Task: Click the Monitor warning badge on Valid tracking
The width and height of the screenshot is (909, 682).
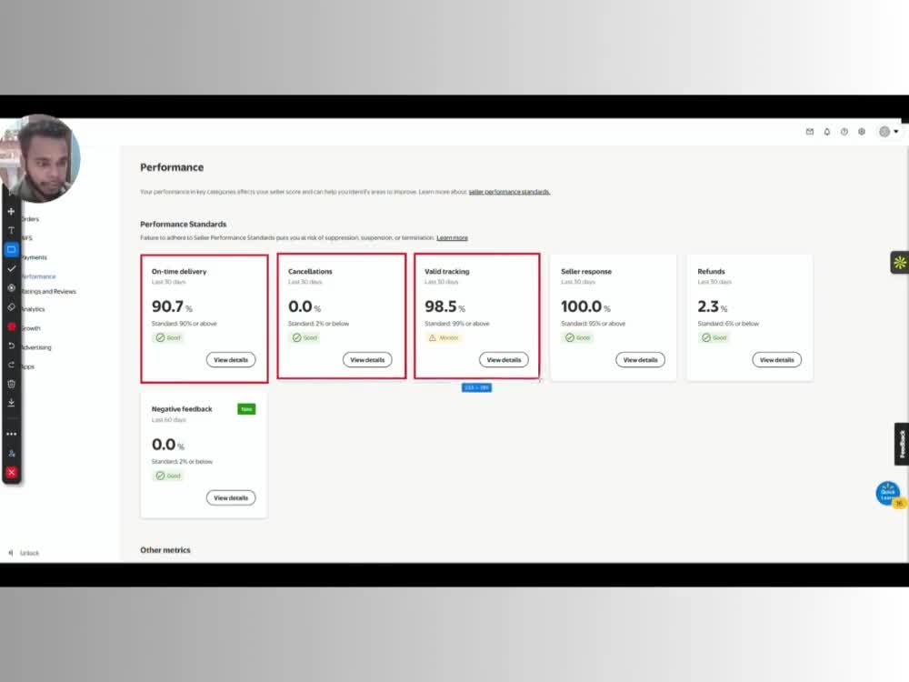Action: click(444, 338)
